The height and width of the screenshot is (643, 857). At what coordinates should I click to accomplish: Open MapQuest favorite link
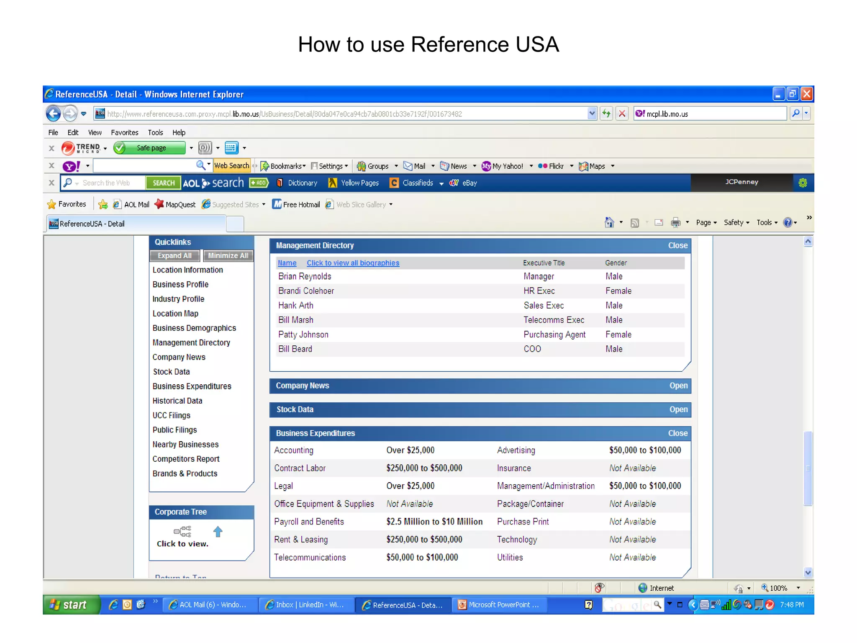175,204
